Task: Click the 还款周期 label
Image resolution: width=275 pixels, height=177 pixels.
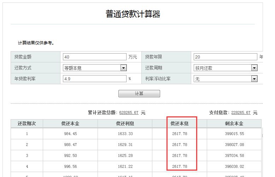Action: click(153, 68)
